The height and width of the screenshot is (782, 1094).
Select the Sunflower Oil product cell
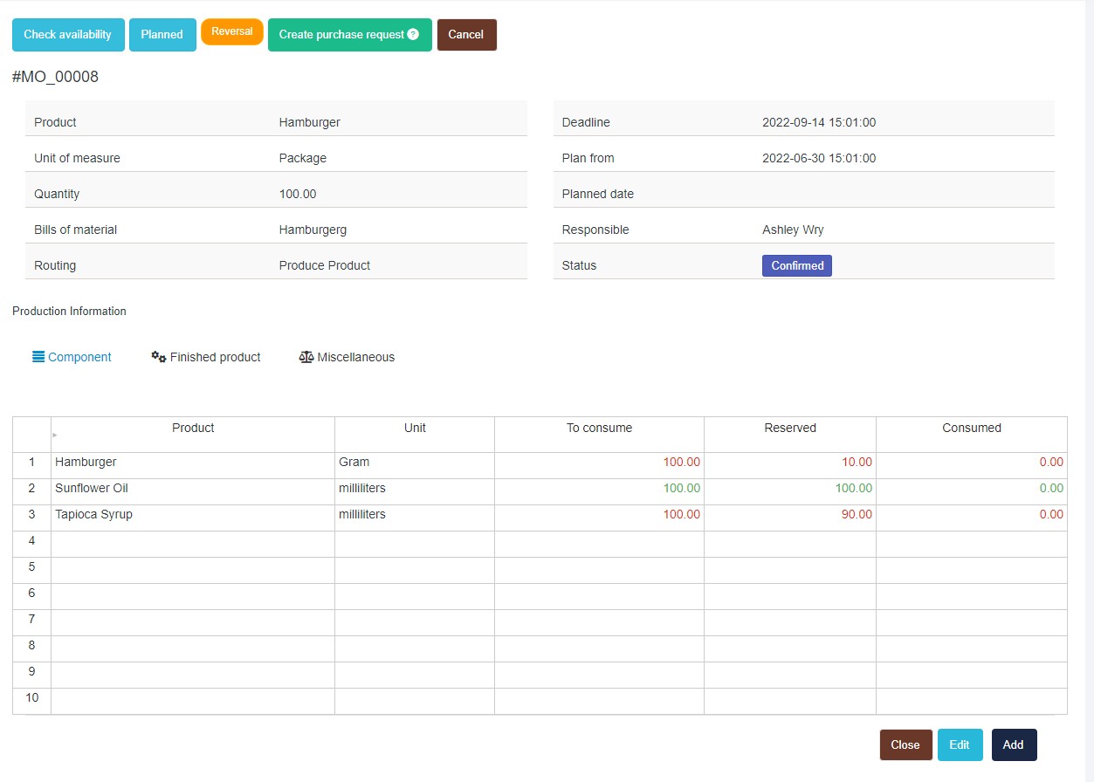tap(192, 489)
